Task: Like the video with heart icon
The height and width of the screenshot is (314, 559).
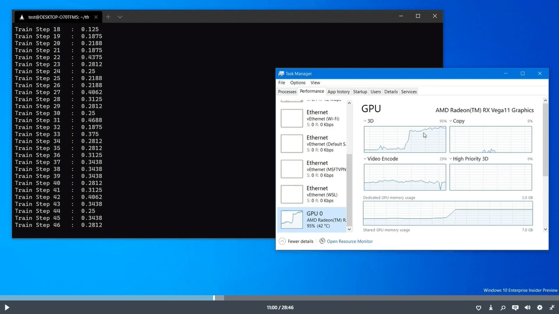Action: tap(478, 307)
